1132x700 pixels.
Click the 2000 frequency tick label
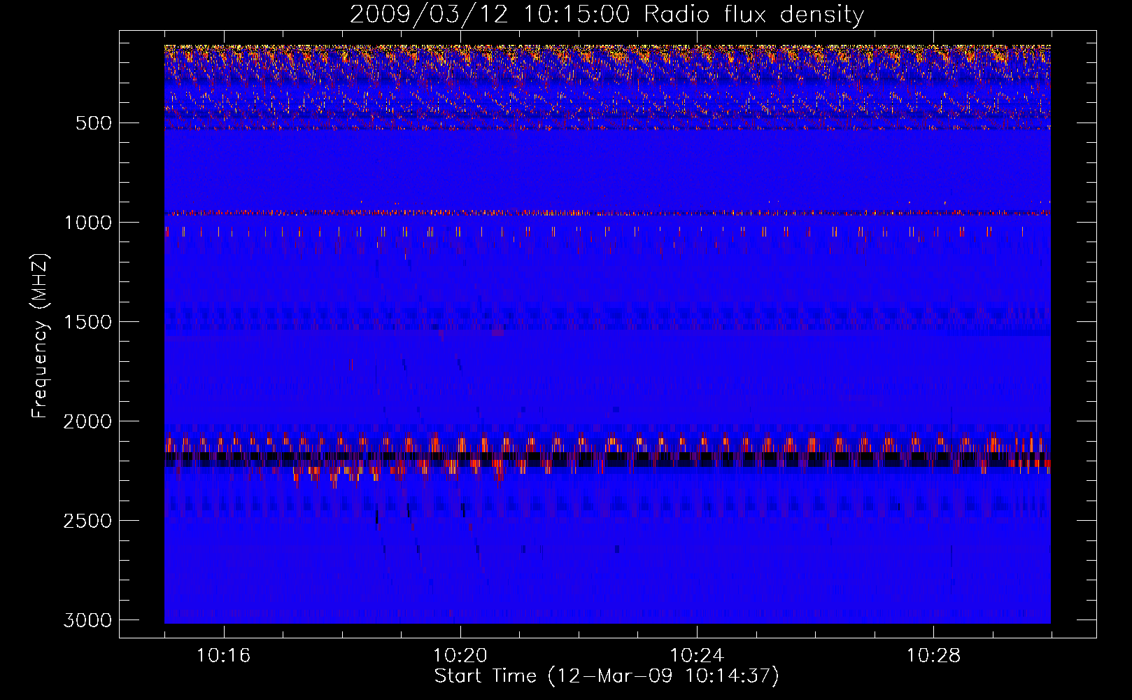(87, 421)
